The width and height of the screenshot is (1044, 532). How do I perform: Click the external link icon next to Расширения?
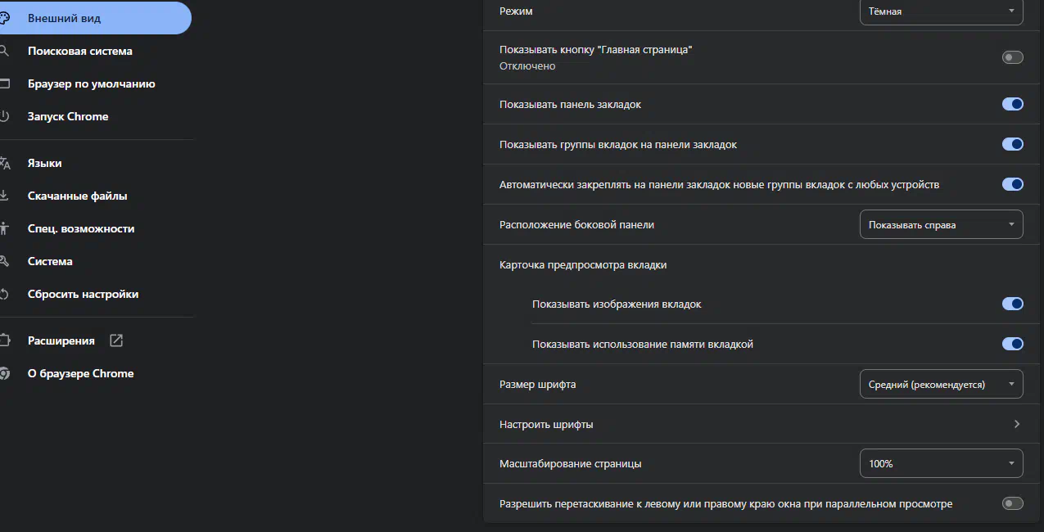tap(116, 340)
